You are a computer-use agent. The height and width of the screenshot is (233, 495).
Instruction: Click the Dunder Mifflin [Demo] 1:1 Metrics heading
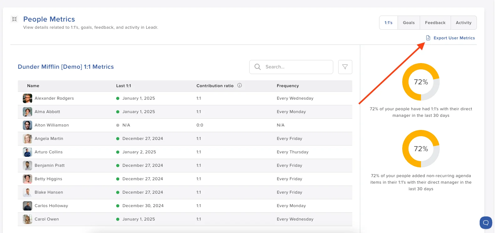tap(66, 67)
